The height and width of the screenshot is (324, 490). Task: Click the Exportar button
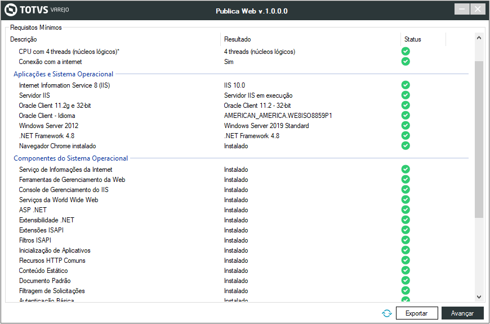[x=417, y=313]
